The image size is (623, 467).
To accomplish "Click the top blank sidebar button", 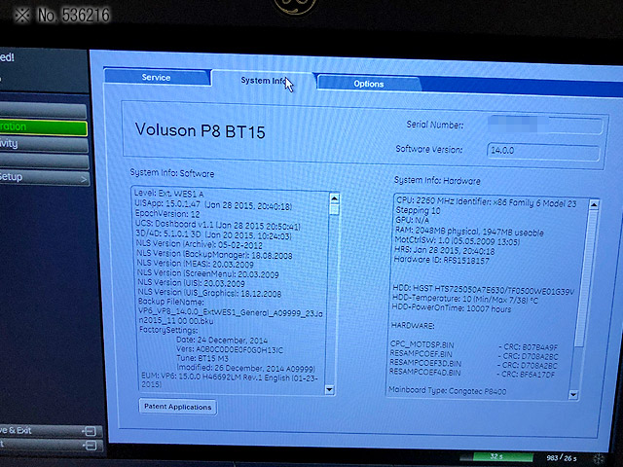I will (x=43, y=111).
